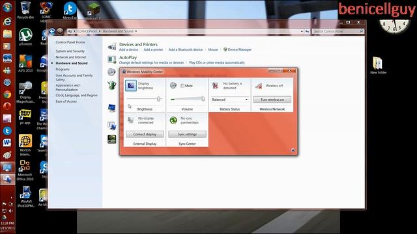Select the Microsoft Office 2010 desktop icon
The image size is (417, 234).
click(25, 170)
